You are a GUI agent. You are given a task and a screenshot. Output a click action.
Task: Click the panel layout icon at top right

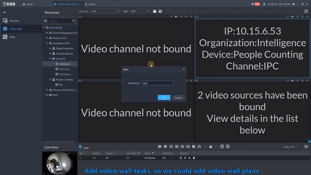click(306, 11)
